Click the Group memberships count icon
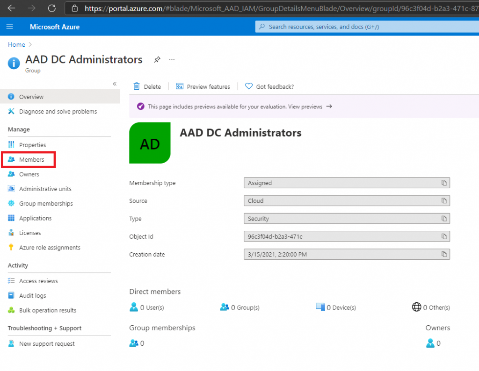The width and height of the screenshot is (479, 371). click(x=134, y=343)
